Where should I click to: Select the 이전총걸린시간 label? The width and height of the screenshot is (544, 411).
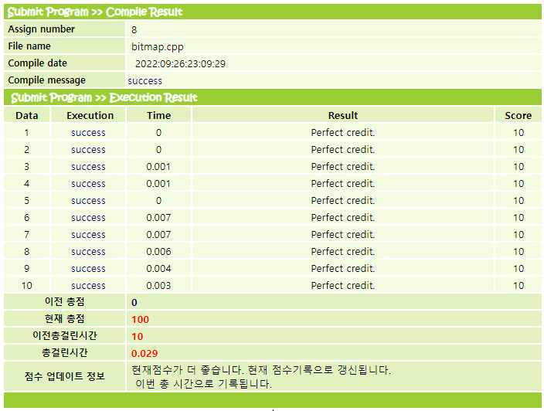[65, 336]
